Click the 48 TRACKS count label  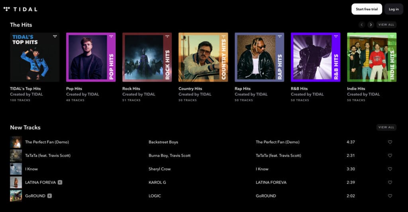click(x=75, y=100)
